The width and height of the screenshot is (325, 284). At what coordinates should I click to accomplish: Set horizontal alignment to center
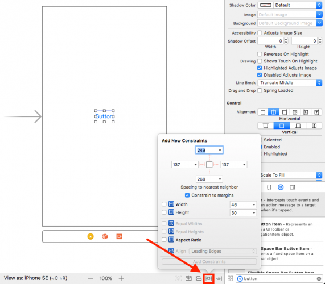coord(274,112)
